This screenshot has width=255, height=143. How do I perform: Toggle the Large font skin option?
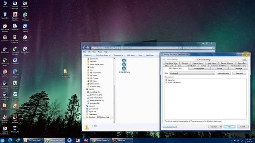click(x=167, y=80)
